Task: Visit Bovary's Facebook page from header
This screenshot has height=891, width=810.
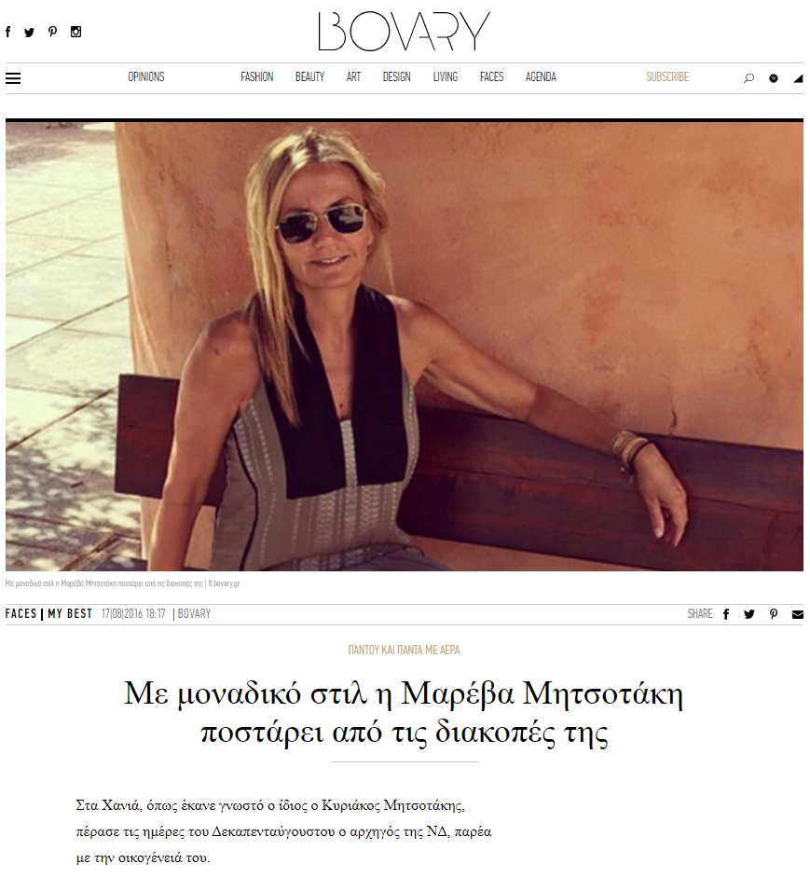Action: (x=8, y=32)
